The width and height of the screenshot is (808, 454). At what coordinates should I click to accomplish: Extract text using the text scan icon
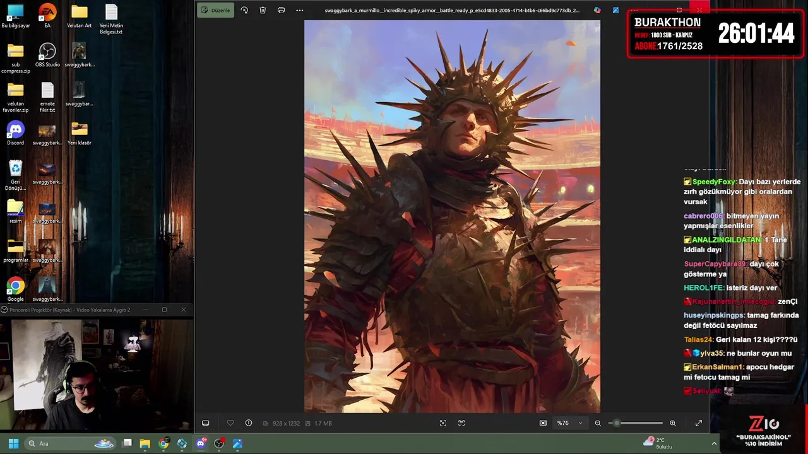tap(461, 423)
